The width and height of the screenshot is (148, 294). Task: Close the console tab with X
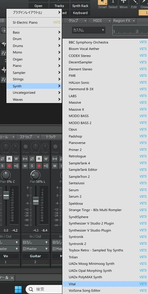[x=12, y=278]
